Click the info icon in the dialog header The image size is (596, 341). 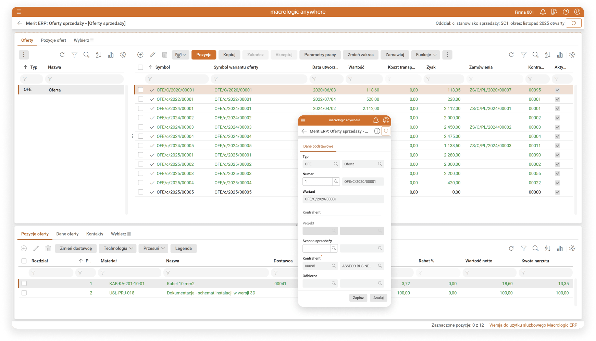[377, 131]
